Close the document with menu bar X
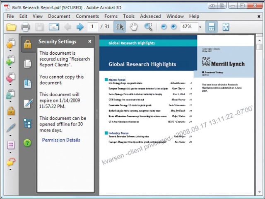Viewport: 265px width, 199px height. [x=259, y=17]
